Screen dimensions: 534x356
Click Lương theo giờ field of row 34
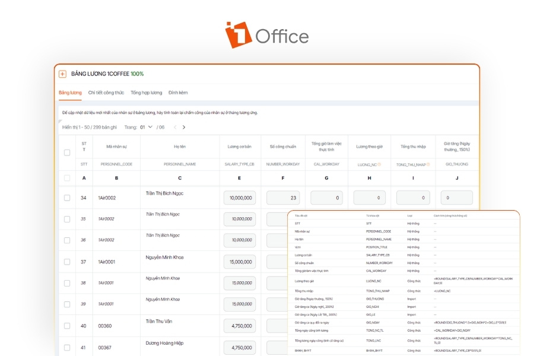370,198
